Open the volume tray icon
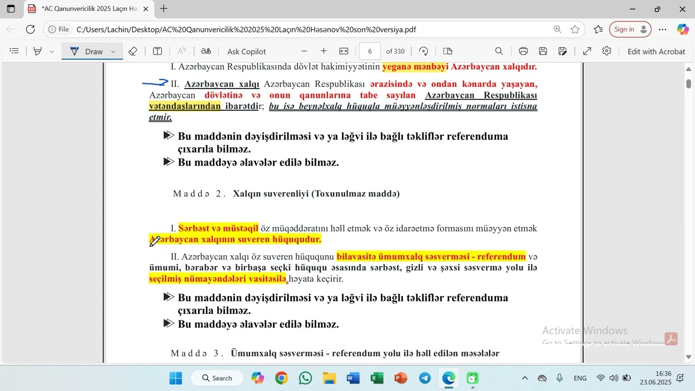This screenshot has width=695, height=391. point(614,378)
